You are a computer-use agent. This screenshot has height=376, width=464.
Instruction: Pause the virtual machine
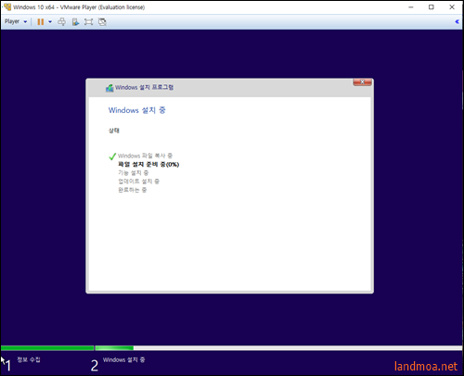41,21
